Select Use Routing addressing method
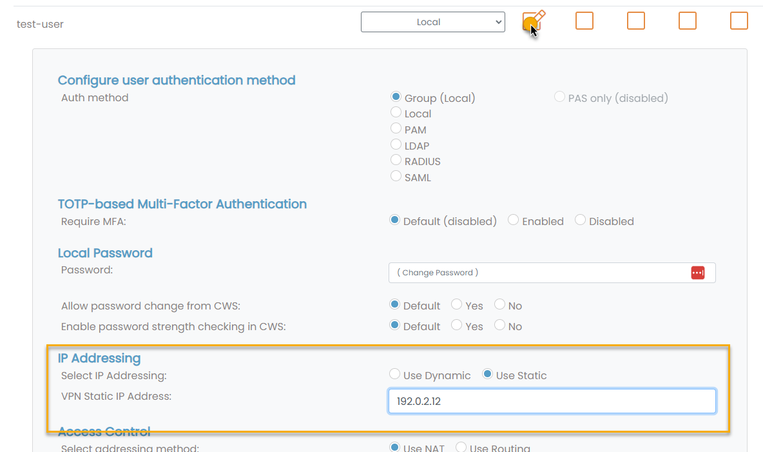Image resolution: width=763 pixels, height=452 pixels. 461,447
